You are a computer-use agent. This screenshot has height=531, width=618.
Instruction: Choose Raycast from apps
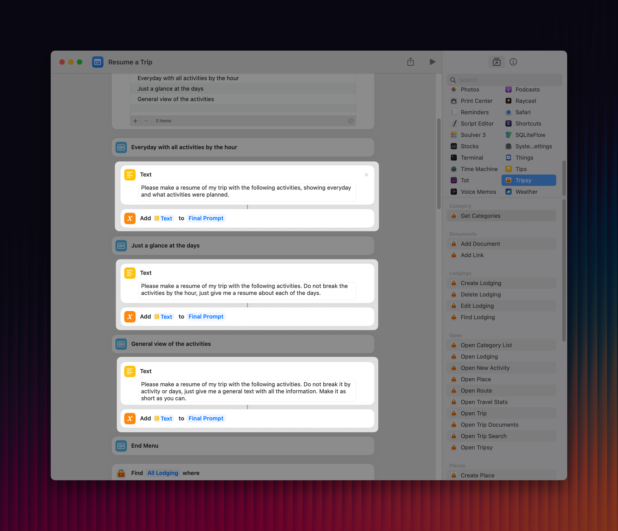click(x=525, y=101)
